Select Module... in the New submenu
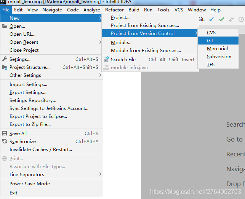 tap(149, 43)
